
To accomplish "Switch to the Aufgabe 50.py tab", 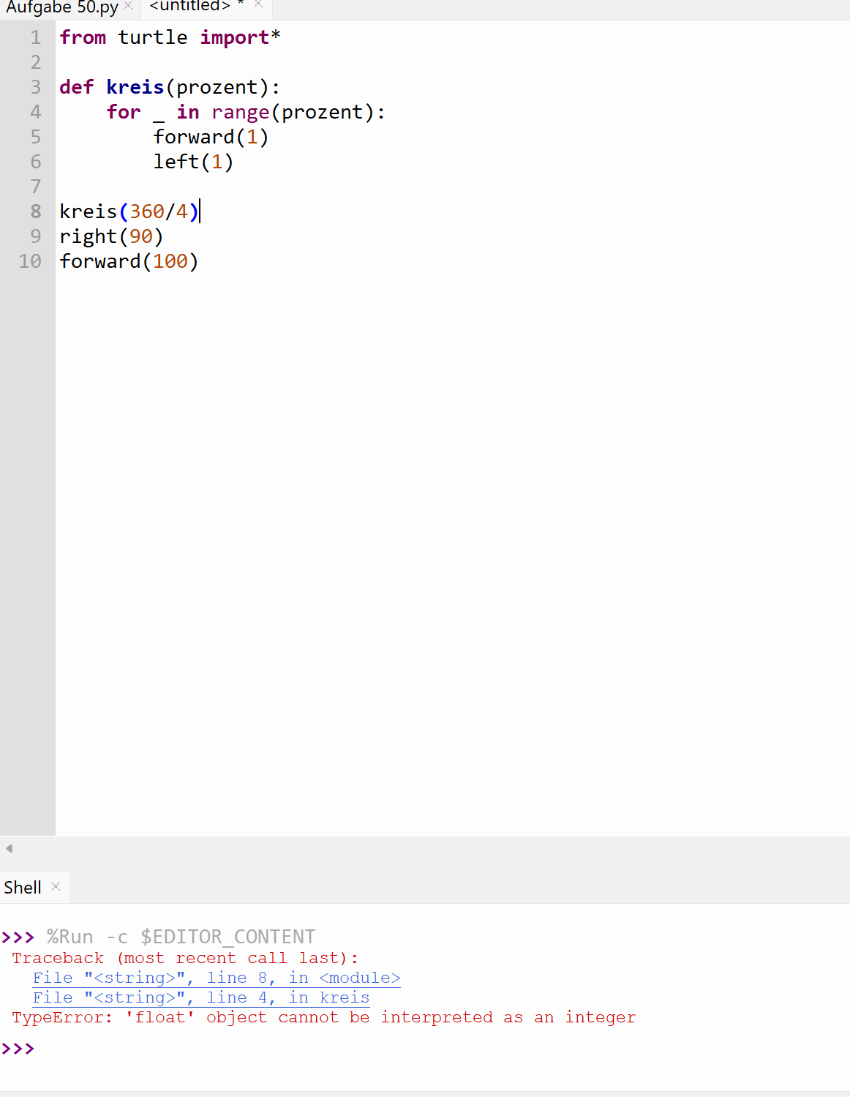I will click(62, 8).
